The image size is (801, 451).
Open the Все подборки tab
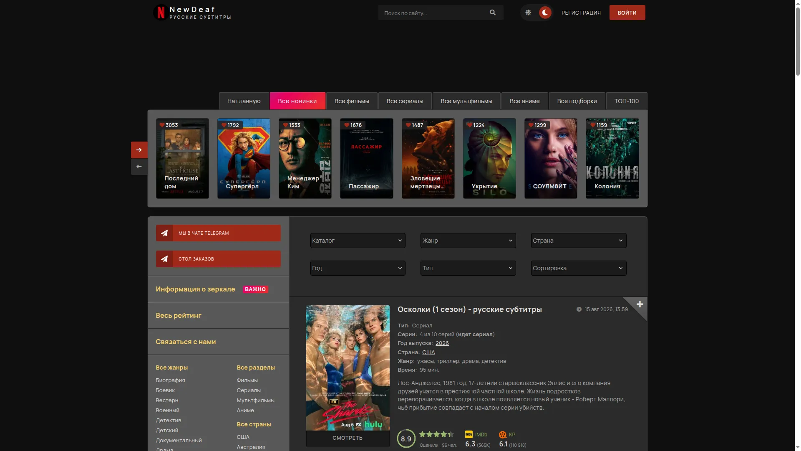pos(577,101)
